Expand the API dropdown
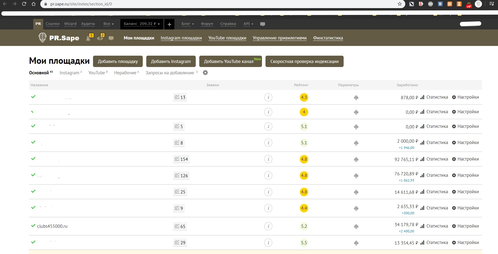498x254 pixels. pyautogui.click(x=248, y=24)
